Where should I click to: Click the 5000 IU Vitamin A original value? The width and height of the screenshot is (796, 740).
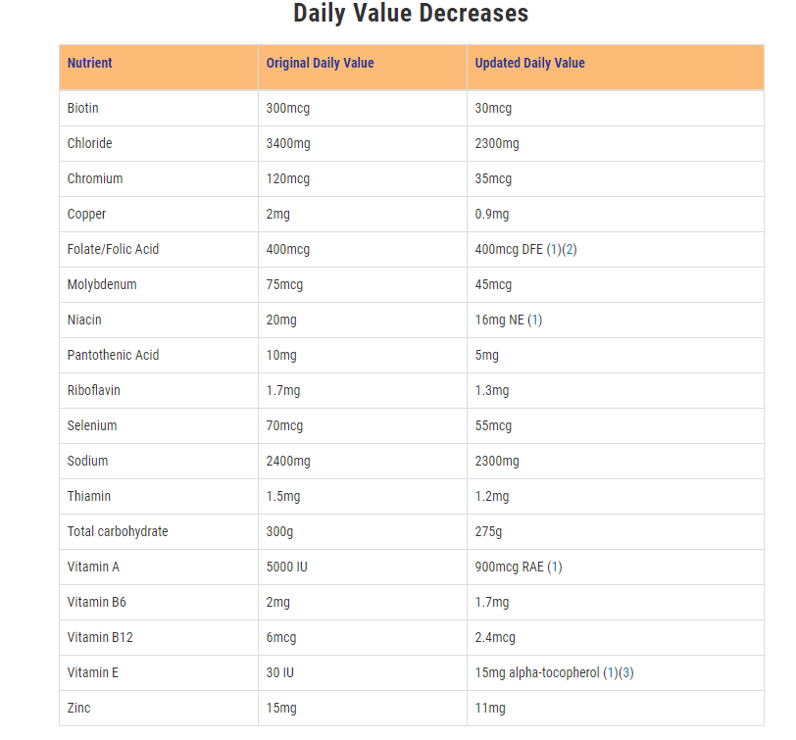(287, 567)
